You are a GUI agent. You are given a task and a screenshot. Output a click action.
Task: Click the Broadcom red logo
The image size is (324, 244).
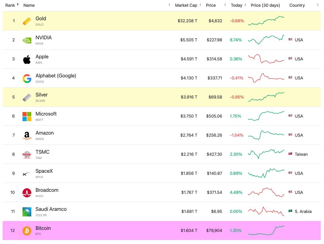[27, 193]
